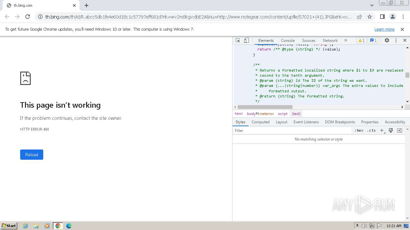The height and width of the screenshot is (230, 410).
Task: Focus the styles Filter field
Action: 292,130
